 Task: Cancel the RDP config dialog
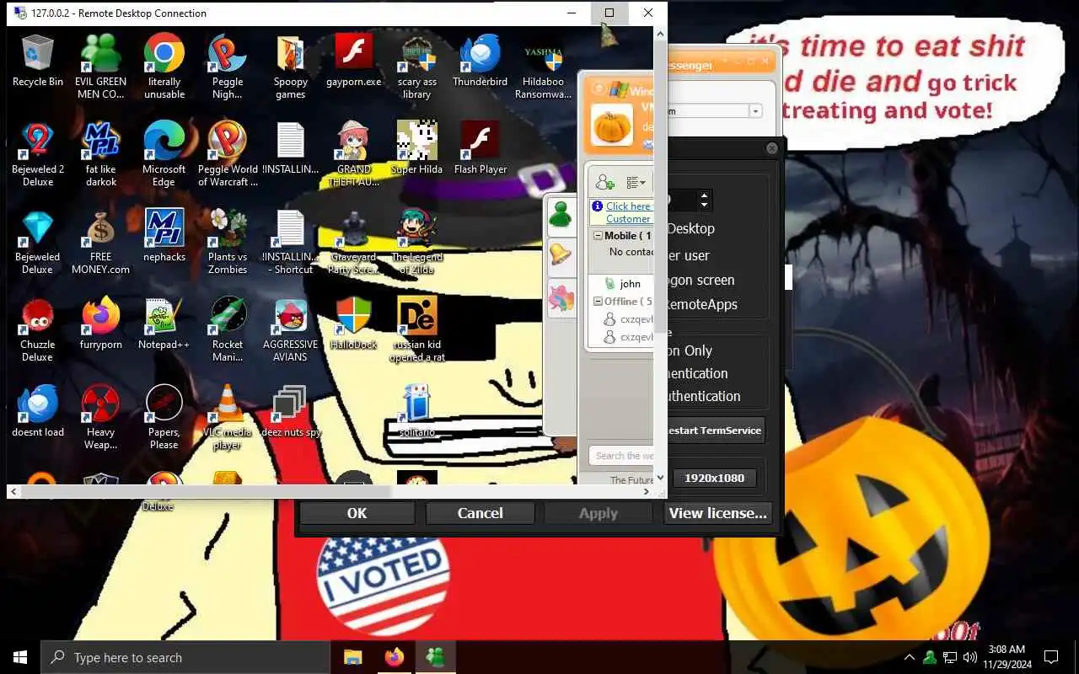coord(480,513)
